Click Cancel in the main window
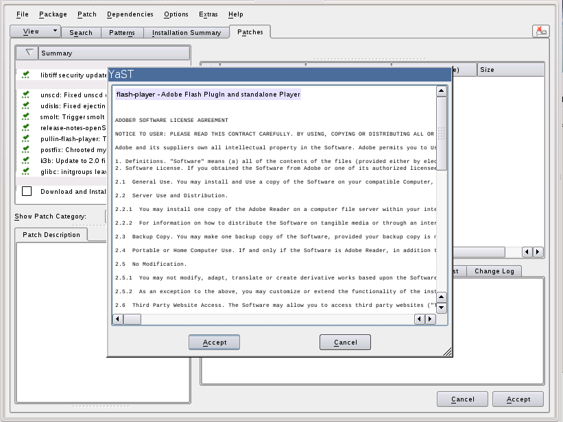Image resolution: width=563 pixels, height=422 pixels. click(462, 399)
